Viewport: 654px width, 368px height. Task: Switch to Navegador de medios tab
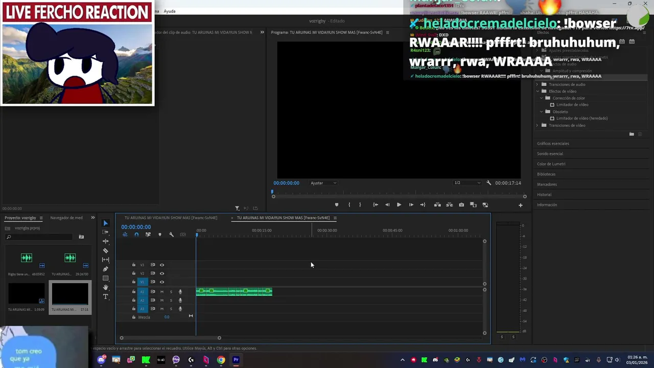click(66, 218)
